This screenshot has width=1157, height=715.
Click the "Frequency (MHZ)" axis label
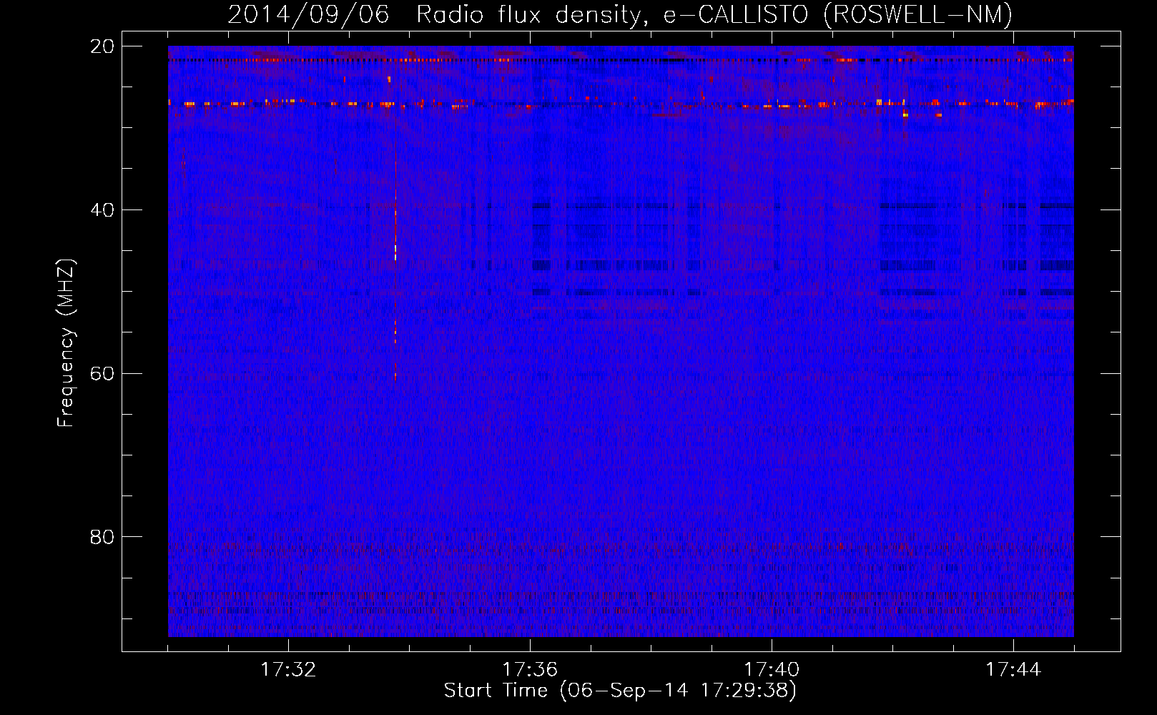coord(66,343)
